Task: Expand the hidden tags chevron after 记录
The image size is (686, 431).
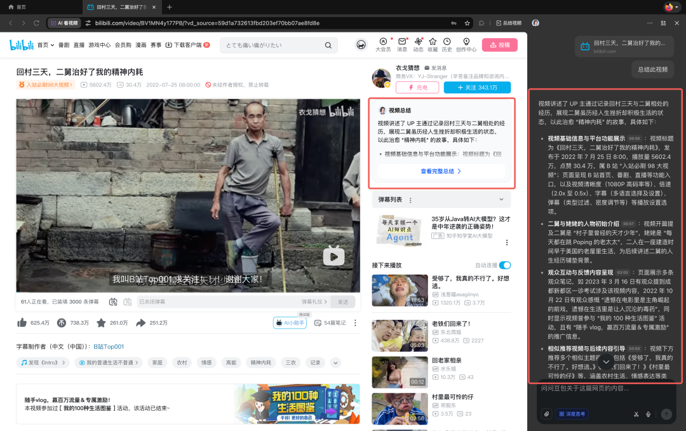Action: 335,362
